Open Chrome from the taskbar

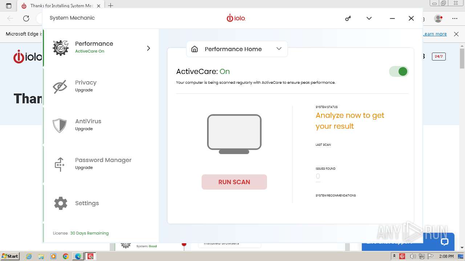[x=66, y=256]
